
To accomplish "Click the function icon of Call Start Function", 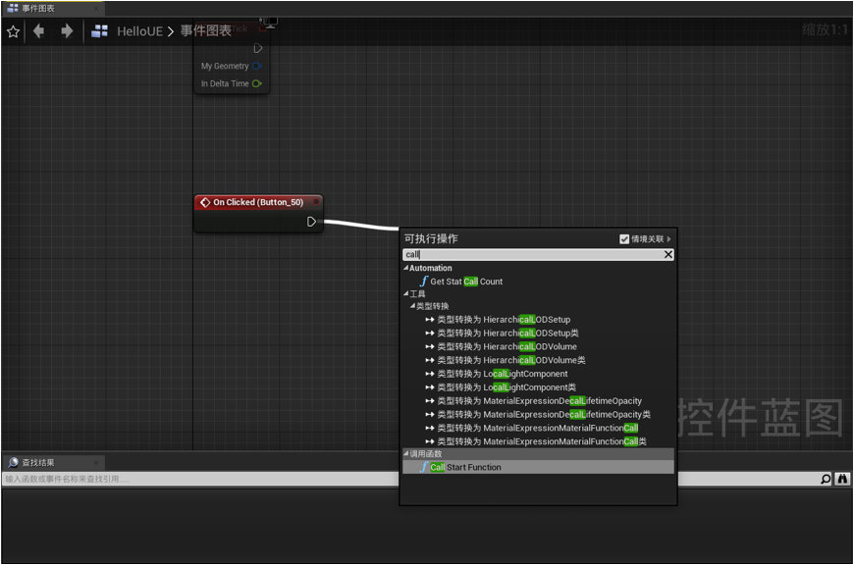I will click(424, 468).
